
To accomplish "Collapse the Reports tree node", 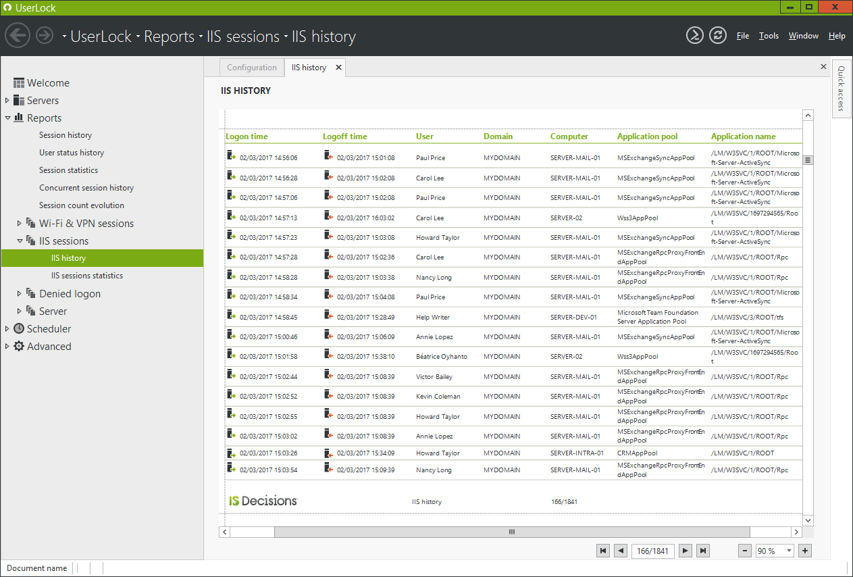I will tap(7, 118).
